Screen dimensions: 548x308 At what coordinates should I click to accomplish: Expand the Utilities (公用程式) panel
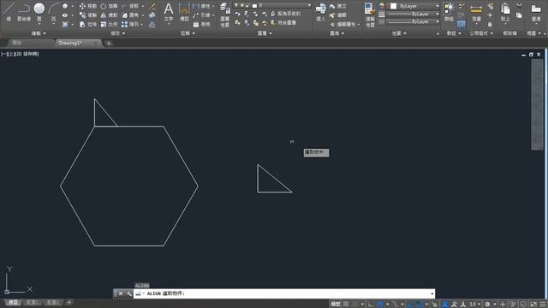481,33
